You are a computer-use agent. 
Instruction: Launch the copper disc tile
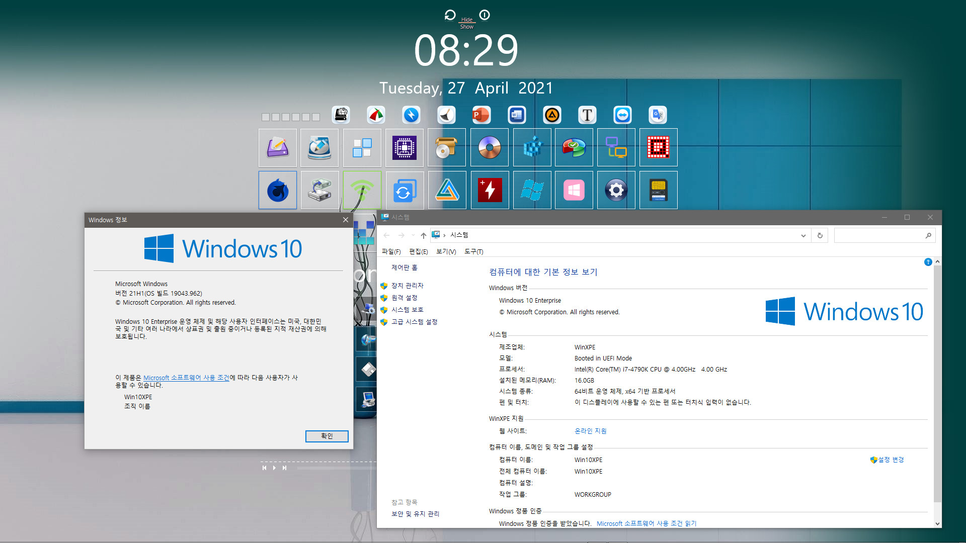tap(490, 147)
